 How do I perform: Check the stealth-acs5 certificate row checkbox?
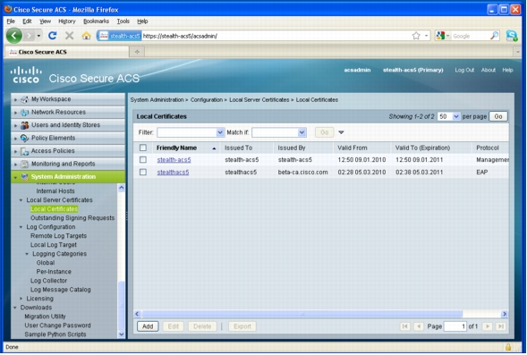tap(143, 160)
